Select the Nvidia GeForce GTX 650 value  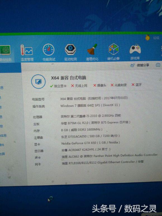click(x=90, y=143)
